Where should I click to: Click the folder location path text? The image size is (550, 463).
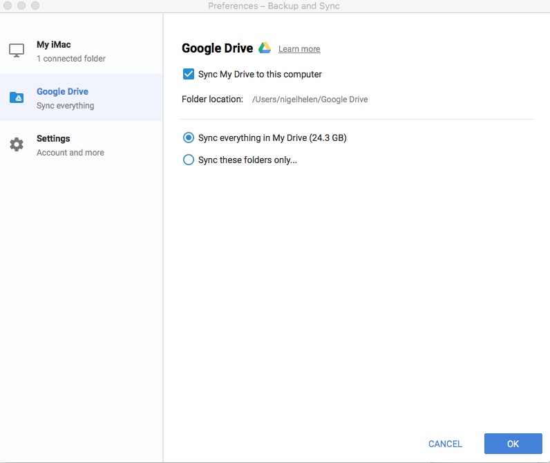[310, 100]
